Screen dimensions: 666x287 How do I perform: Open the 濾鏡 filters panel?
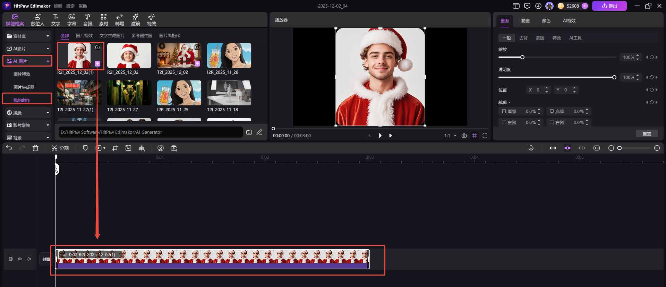pos(135,20)
